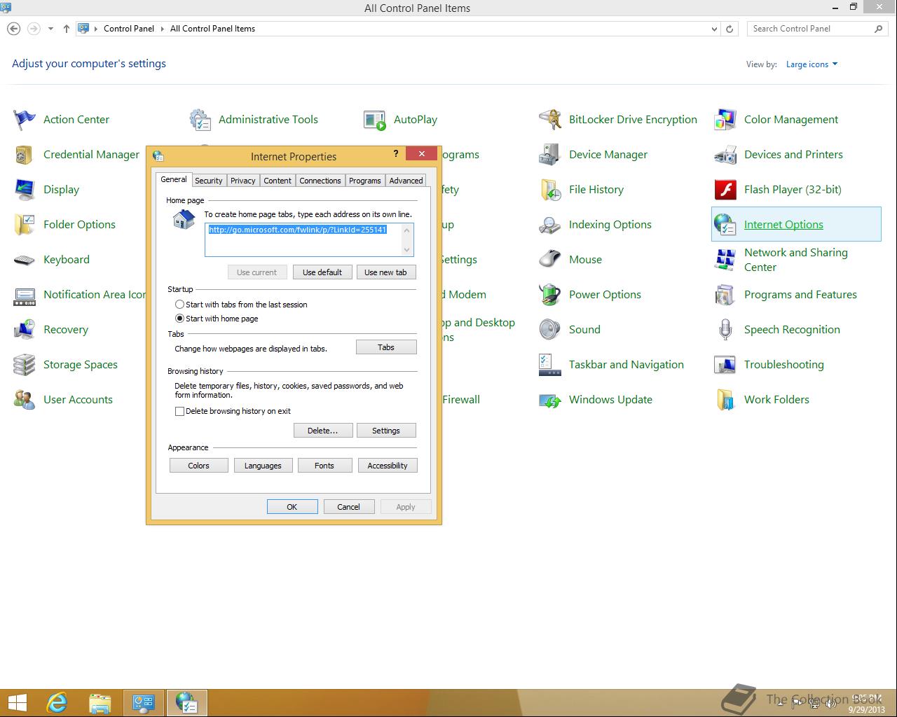Open the Display monitor icon

(x=25, y=190)
